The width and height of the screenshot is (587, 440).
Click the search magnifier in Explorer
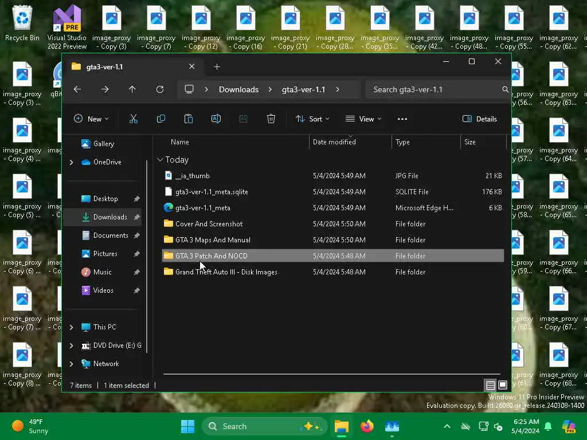click(505, 89)
